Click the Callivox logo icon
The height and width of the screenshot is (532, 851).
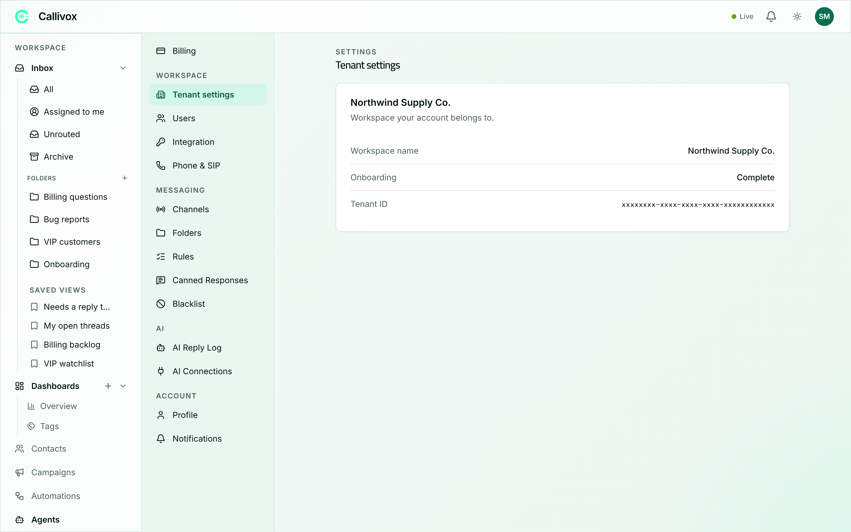pos(22,17)
